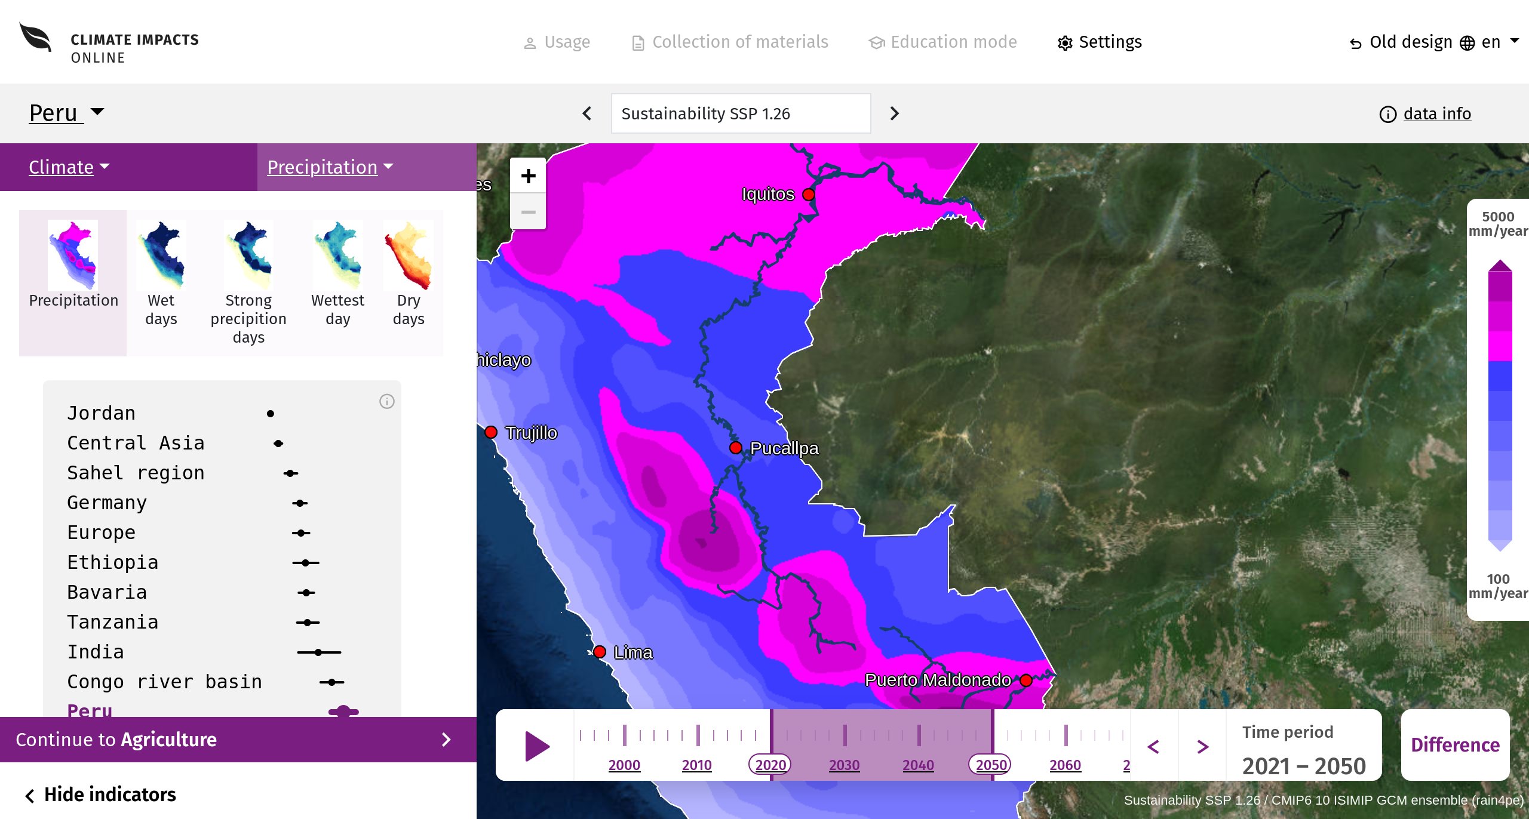
Task: Open the data info link
Action: (1426, 113)
